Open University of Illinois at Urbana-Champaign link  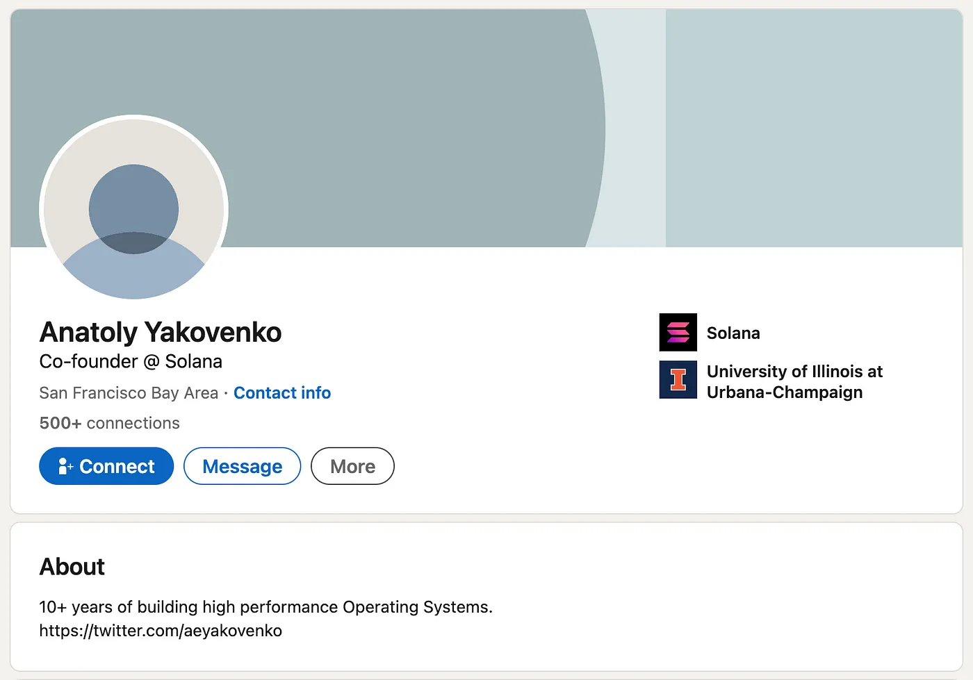point(794,382)
